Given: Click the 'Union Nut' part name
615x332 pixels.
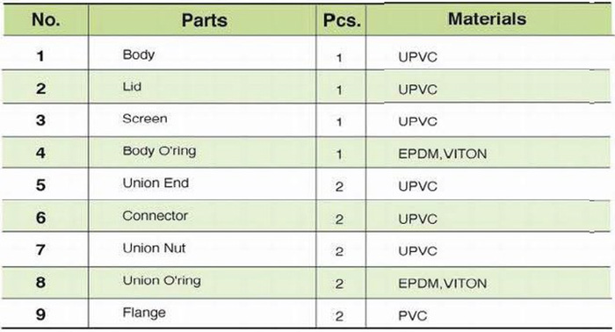Looking at the screenshot, I should (x=154, y=248).
